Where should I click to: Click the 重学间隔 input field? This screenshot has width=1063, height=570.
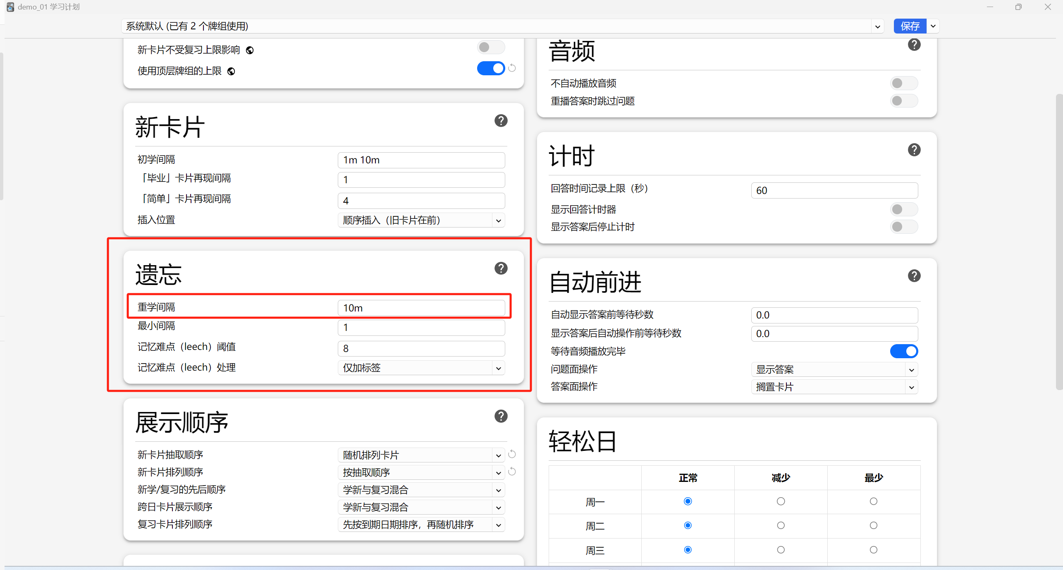click(x=421, y=308)
